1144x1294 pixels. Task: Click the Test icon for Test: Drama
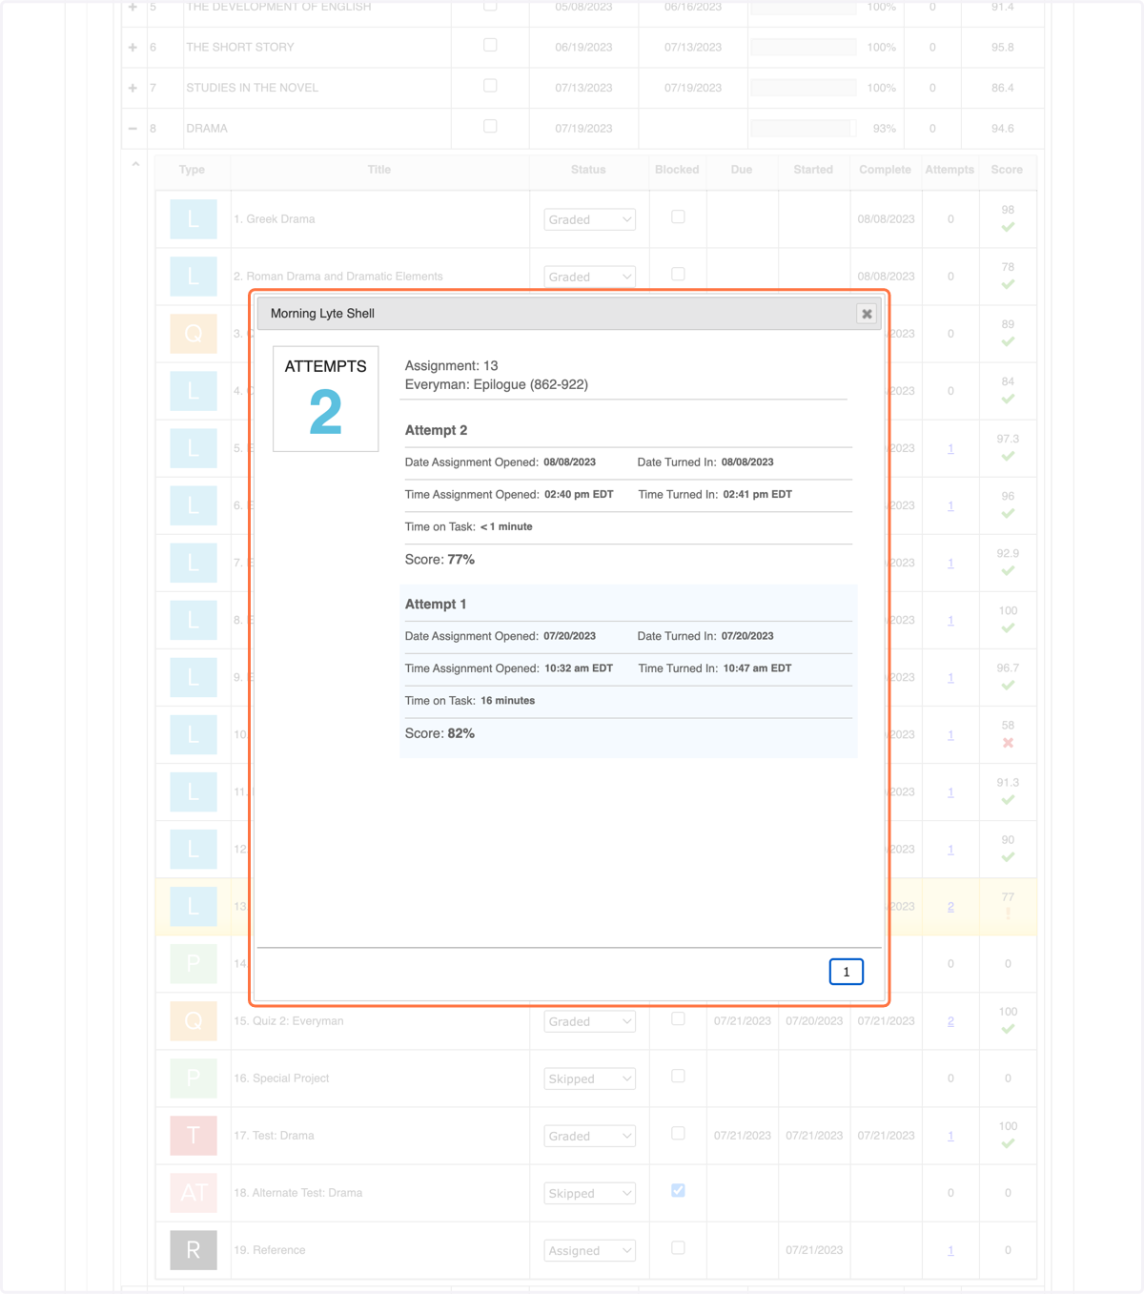[x=194, y=1136]
